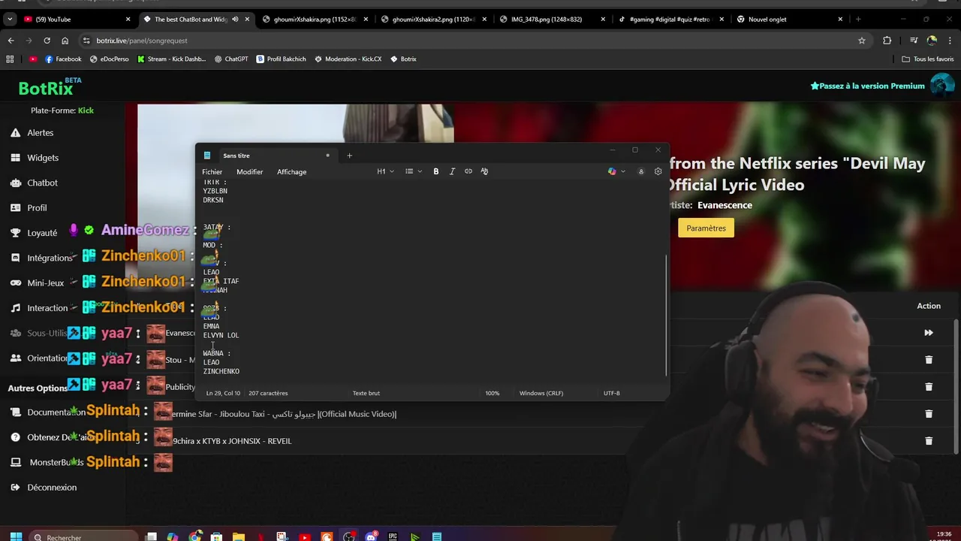The image size is (961, 541).
Task: Delete the Jiboulou Taxi song request
Action: point(929,414)
